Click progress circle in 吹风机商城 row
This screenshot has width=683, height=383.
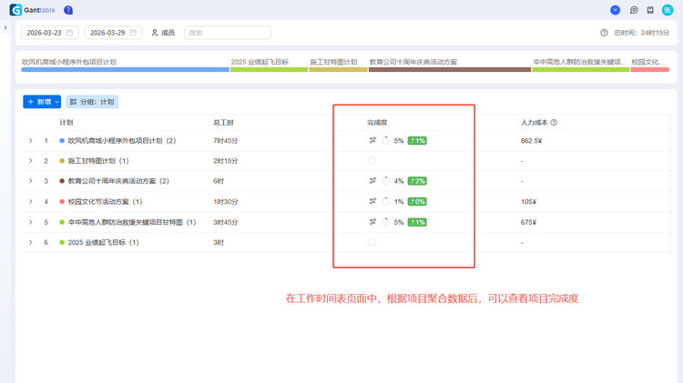point(385,141)
